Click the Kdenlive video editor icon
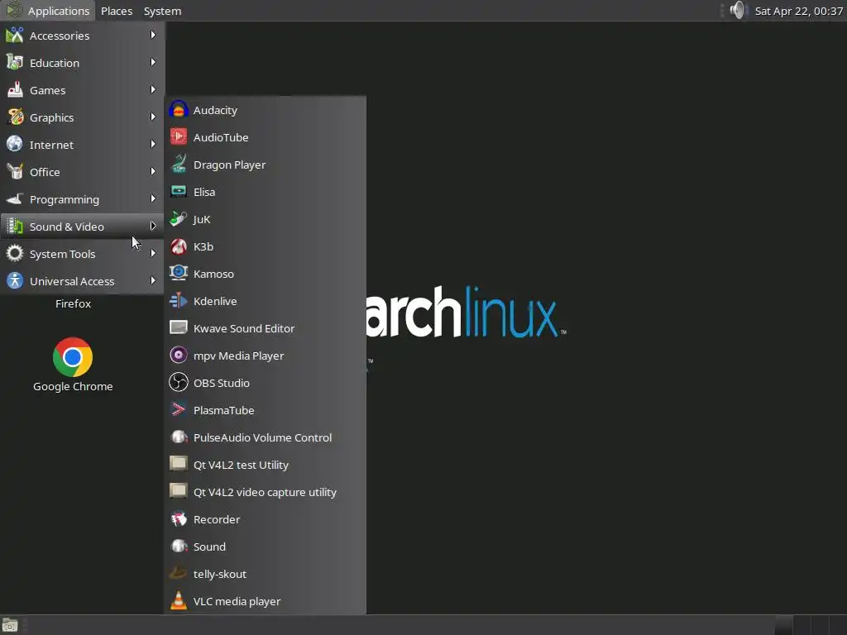 coord(179,301)
